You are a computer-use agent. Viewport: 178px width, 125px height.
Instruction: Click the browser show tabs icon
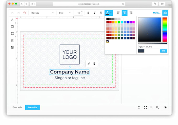point(162,4)
